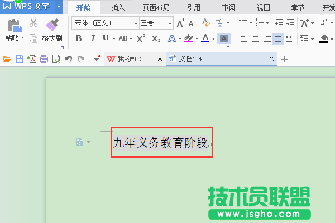Click the Clear Formatting eraser icon
335x223 pixels.
(x=206, y=23)
